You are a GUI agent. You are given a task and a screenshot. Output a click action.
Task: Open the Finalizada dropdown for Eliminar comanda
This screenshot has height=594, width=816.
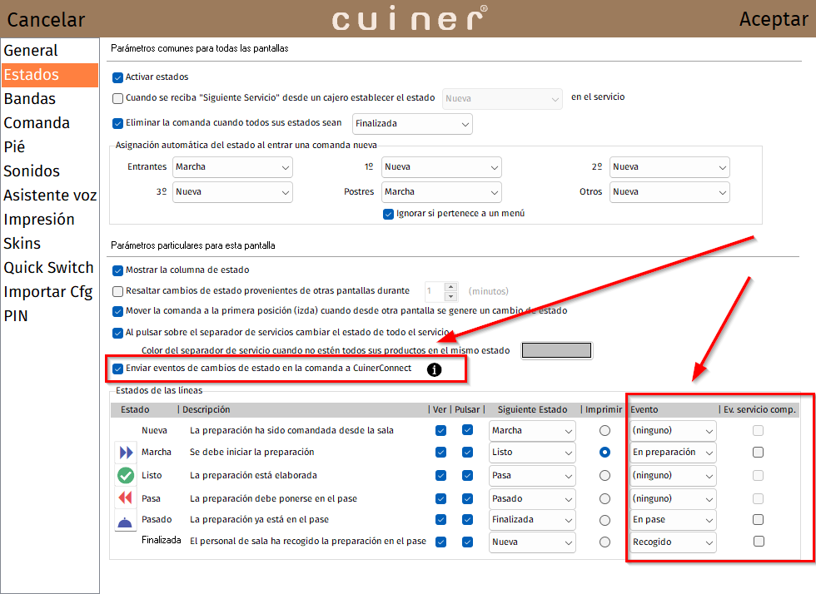[x=412, y=124]
